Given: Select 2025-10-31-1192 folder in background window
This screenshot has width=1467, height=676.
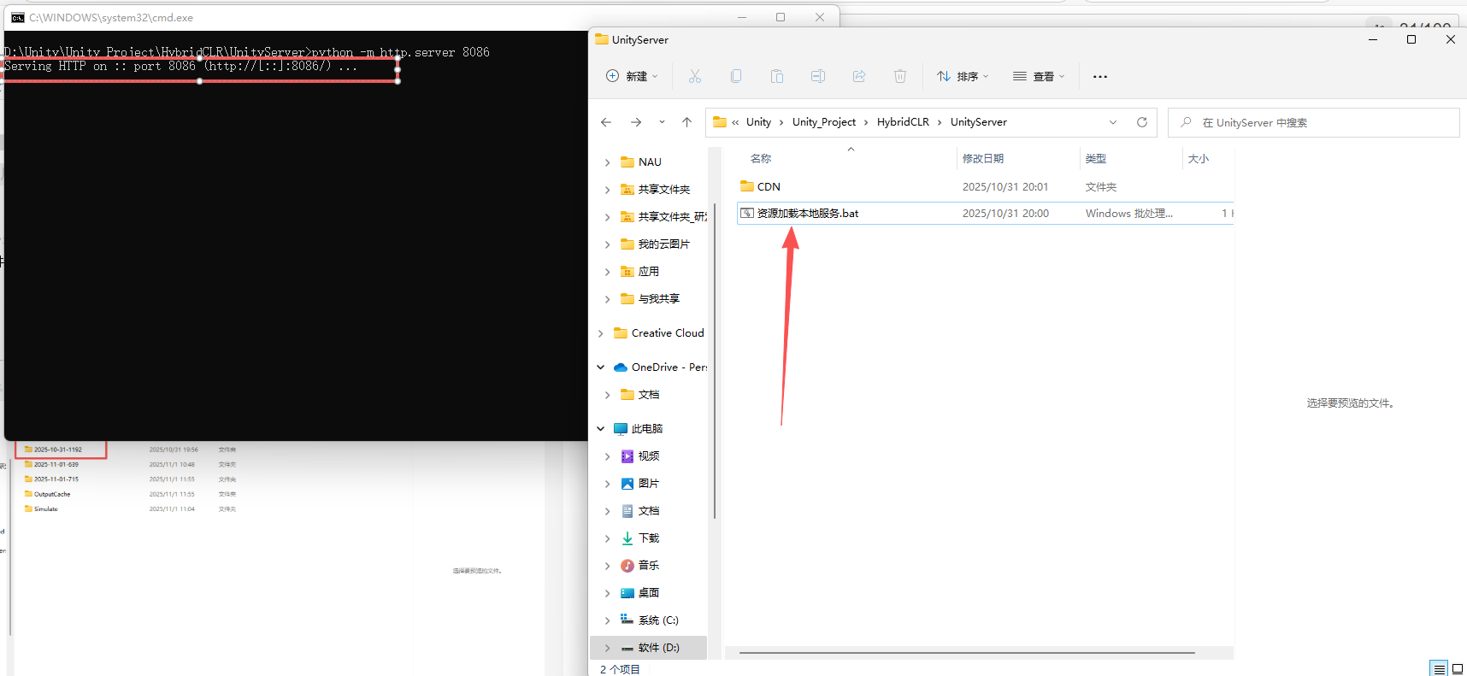Looking at the screenshot, I should click(x=58, y=450).
